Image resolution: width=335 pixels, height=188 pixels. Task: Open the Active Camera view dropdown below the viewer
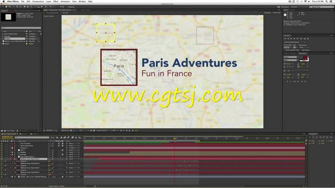(x=103, y=130)
